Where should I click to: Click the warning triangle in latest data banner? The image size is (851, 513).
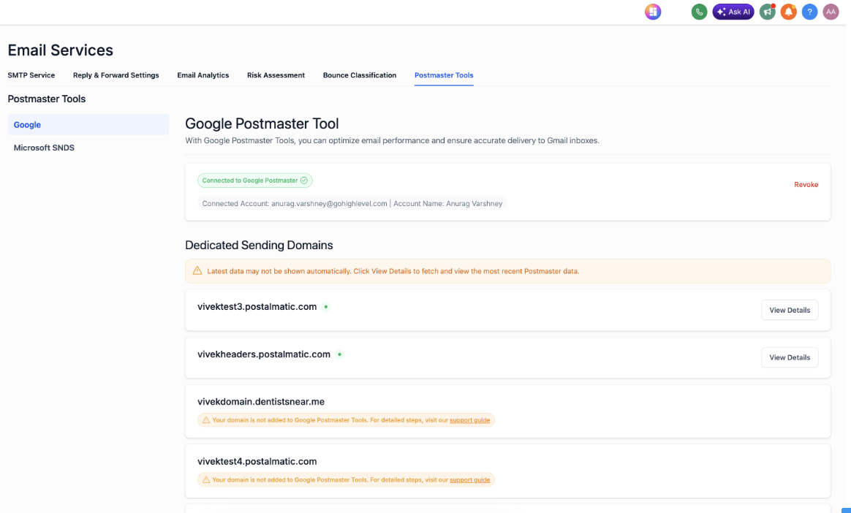coord(197,270)
